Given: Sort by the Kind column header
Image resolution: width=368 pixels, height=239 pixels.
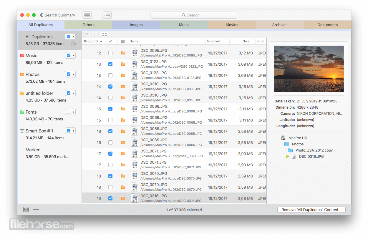Looking at the screenshot, I should click(261, 41).
